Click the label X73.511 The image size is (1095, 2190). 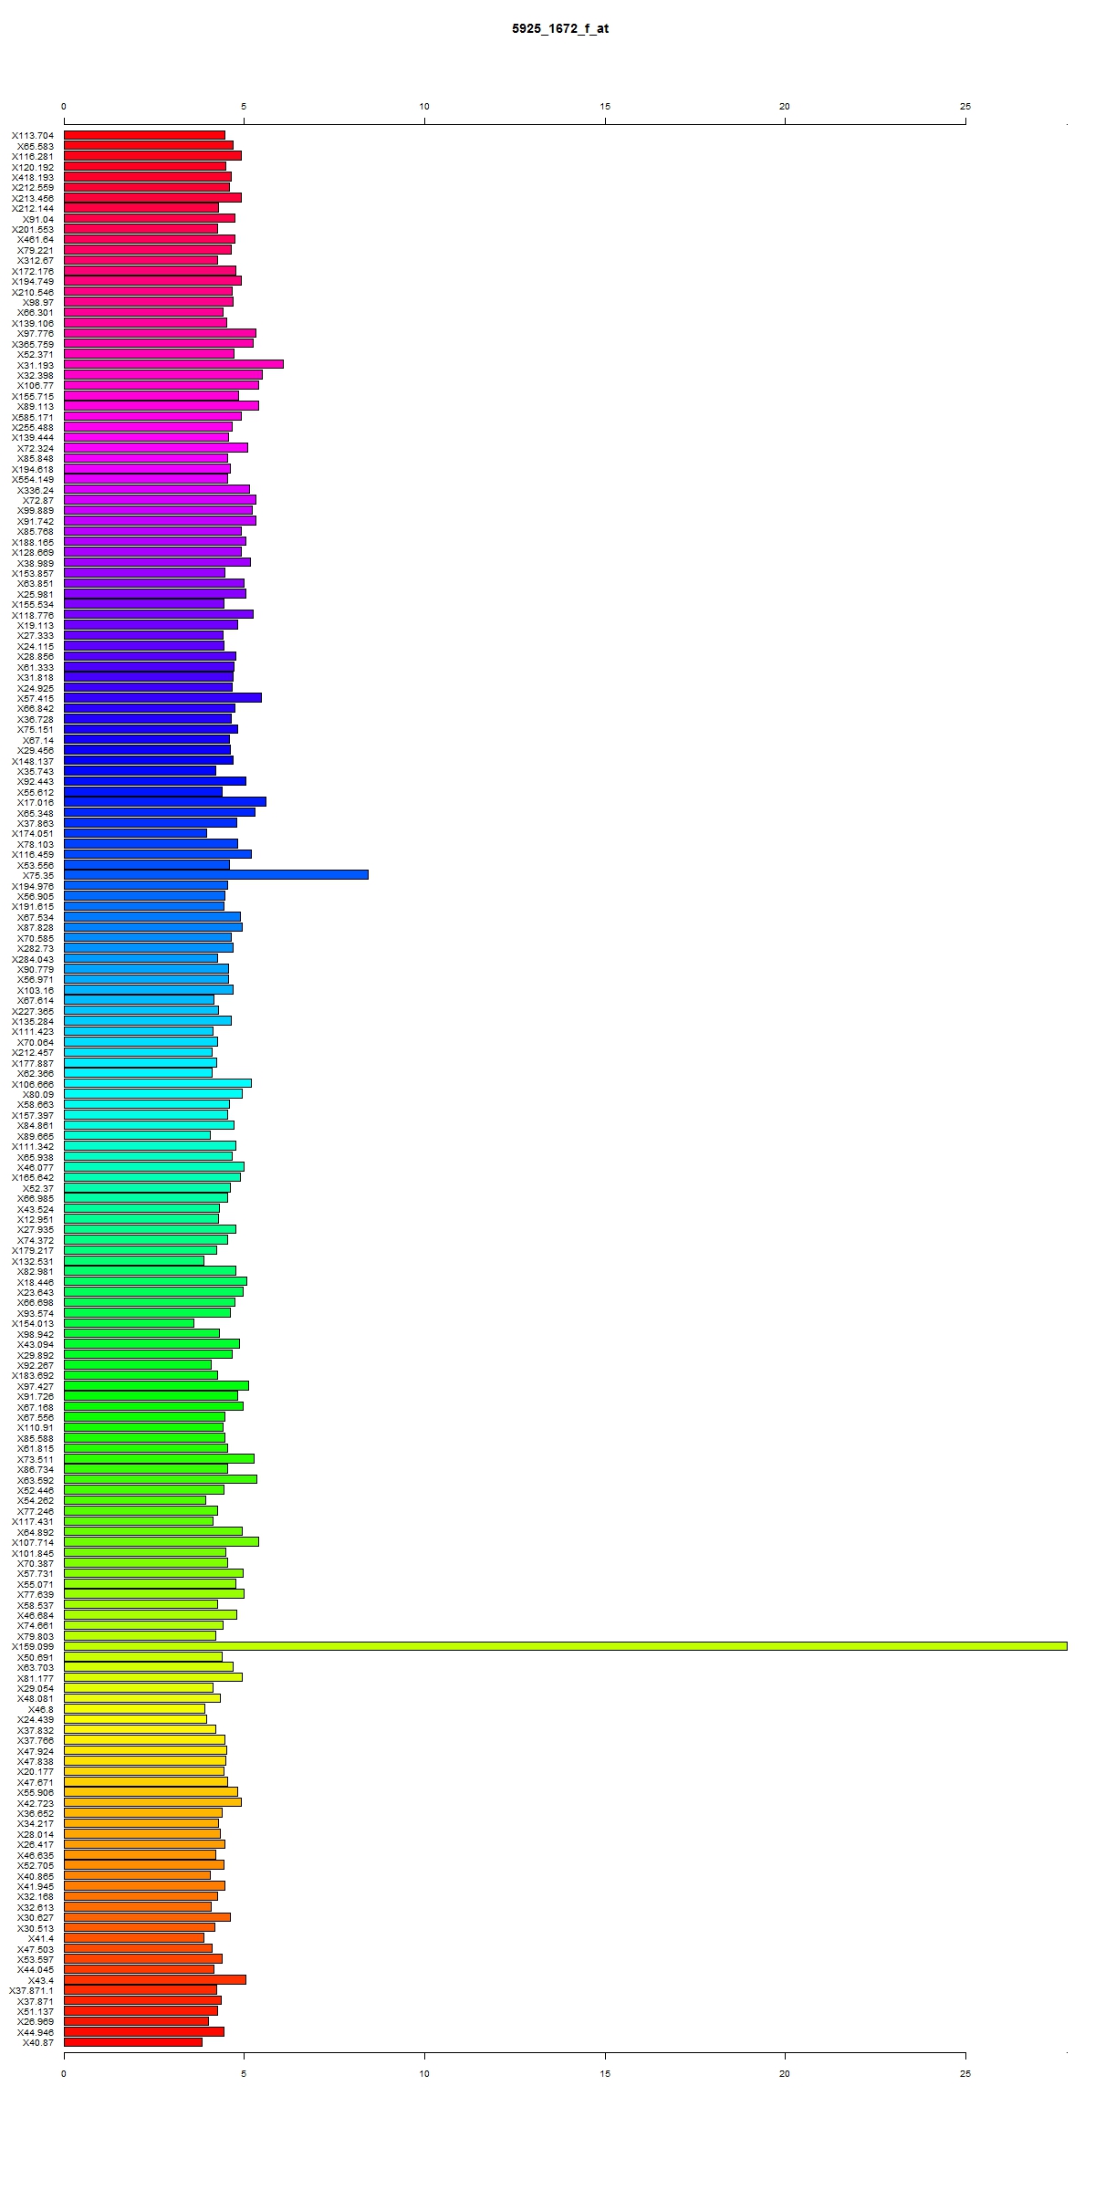point(36,1459)
